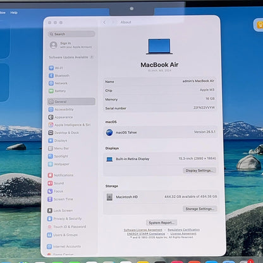Sign in with your Apple Account

[x=71, y=45]
